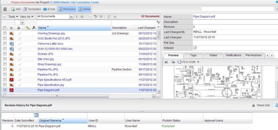
Task: Click the horizontal scrollbar of the document list
Action: coord(57,96)
